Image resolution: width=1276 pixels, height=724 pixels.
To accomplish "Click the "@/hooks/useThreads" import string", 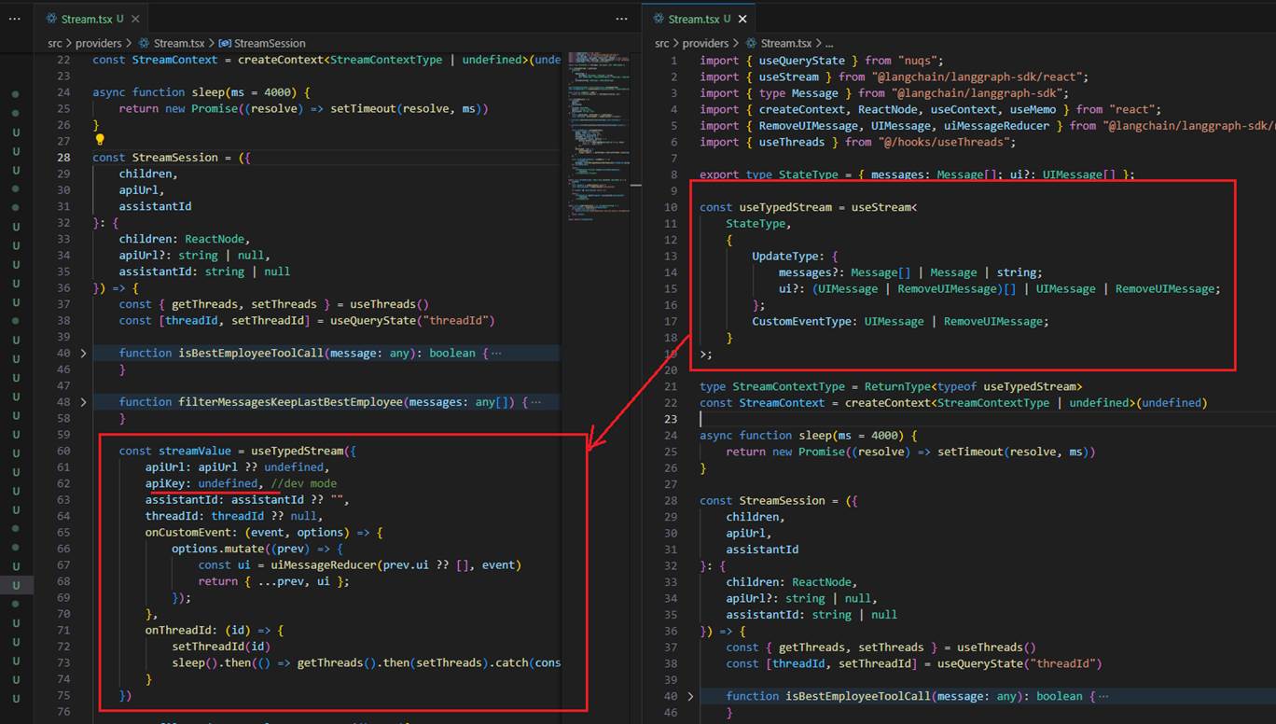I will (x=944, y=142).
